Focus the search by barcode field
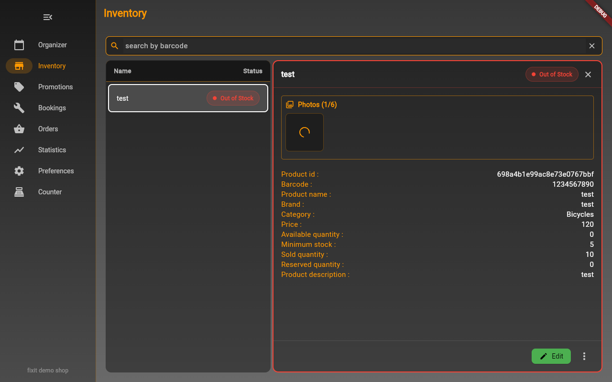 click(354, 46)
